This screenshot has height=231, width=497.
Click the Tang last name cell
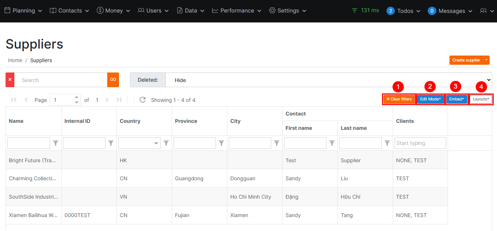click(365, 215)
